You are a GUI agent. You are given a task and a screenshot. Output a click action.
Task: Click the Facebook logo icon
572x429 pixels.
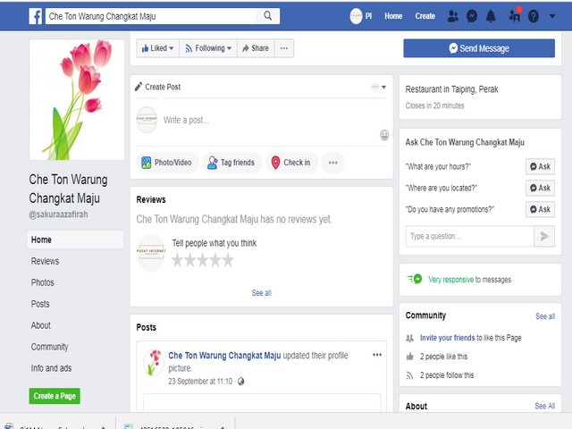coord(36,16)
